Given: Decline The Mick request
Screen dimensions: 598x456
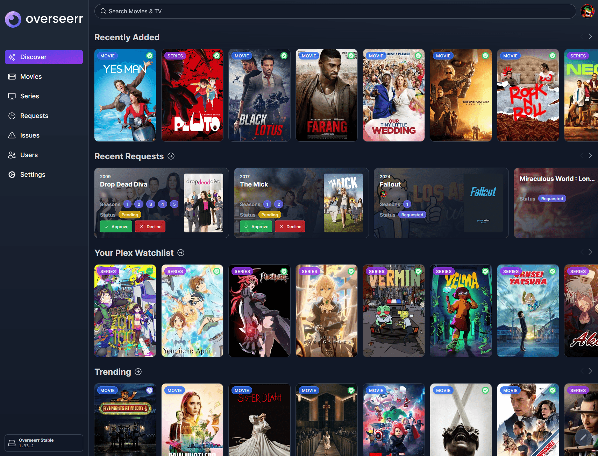Looking at the screenshot, I should 290,226.
